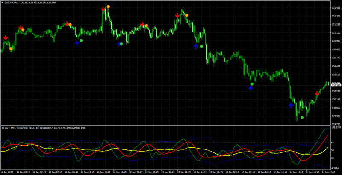Click the 11 Jan 18:15 time label

24,171
